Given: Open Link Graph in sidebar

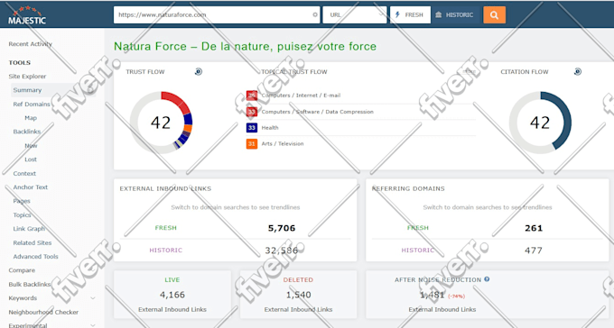Looking at the screenshot, I should point(29,229).
